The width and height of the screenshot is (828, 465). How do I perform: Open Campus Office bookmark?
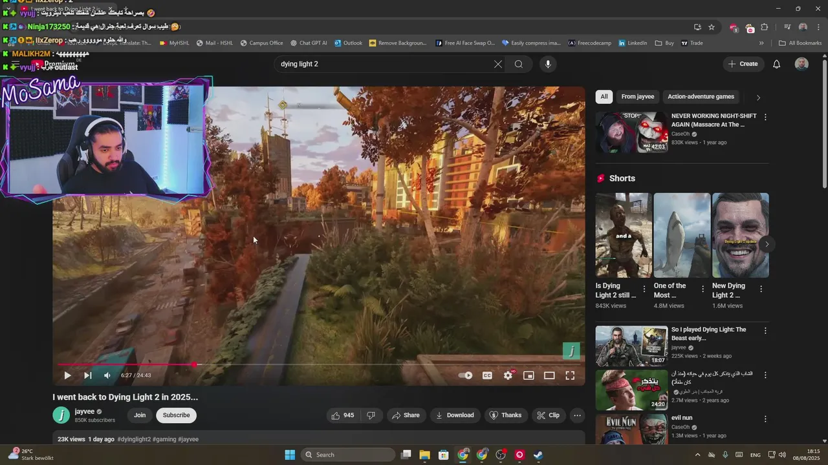coord(261,43)
